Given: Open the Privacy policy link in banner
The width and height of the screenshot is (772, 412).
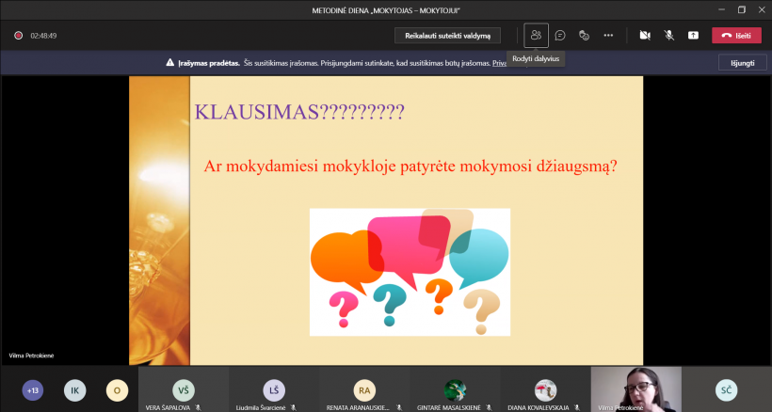Looking at the screenshot, I should 499,63.
